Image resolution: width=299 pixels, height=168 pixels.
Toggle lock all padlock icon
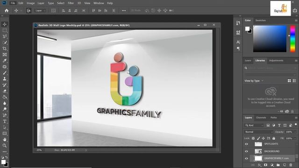coord(274,138)
